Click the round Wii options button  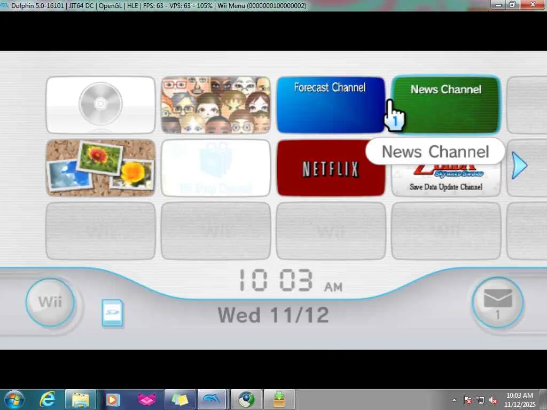click(x=50, y=302)
